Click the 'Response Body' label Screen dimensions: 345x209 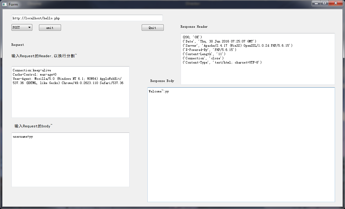tap(162, 81)
